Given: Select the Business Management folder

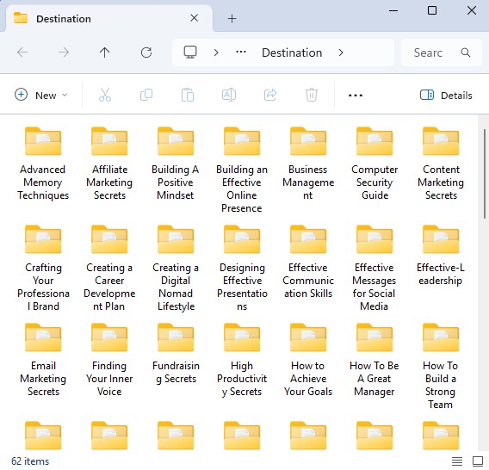Looking at the screenshot, I should [308, 164].
